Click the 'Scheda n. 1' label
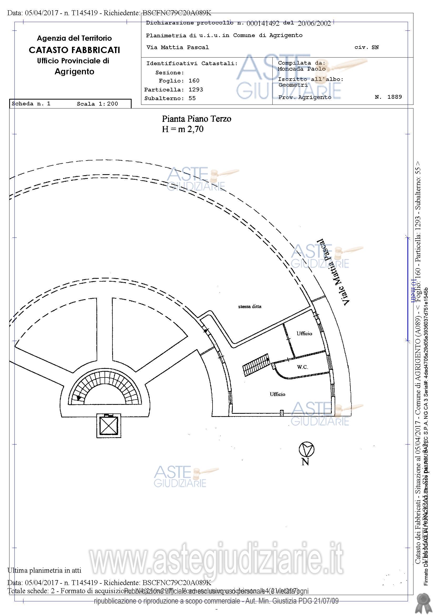 [31, 104]
